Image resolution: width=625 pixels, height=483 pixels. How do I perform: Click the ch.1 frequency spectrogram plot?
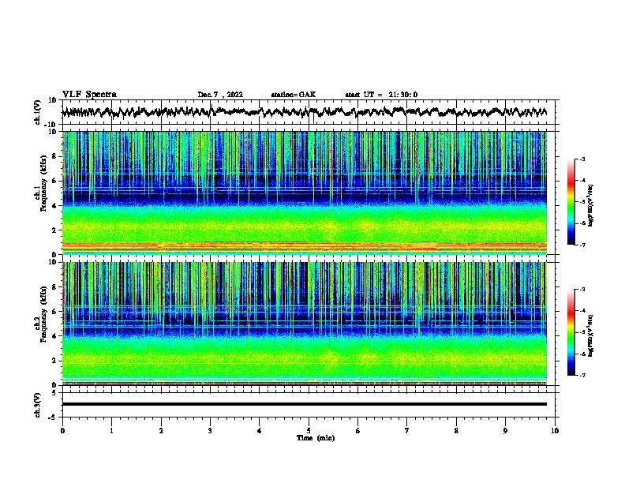(305, 193)
